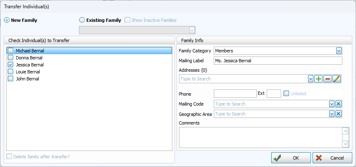This screenshot has width=356, height=167.
Task: Expand the Addresses dropdown arrow
Action: click(311, 79)
